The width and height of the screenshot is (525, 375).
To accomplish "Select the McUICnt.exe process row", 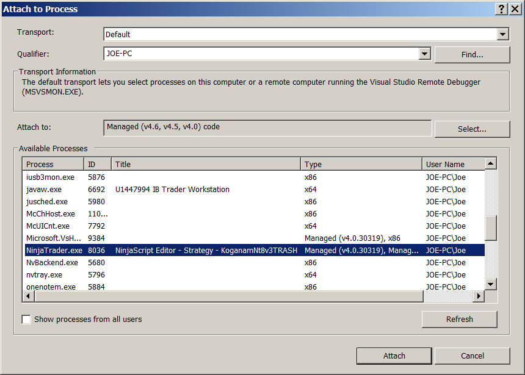I will pyautogui.click(x=255, y=226).
